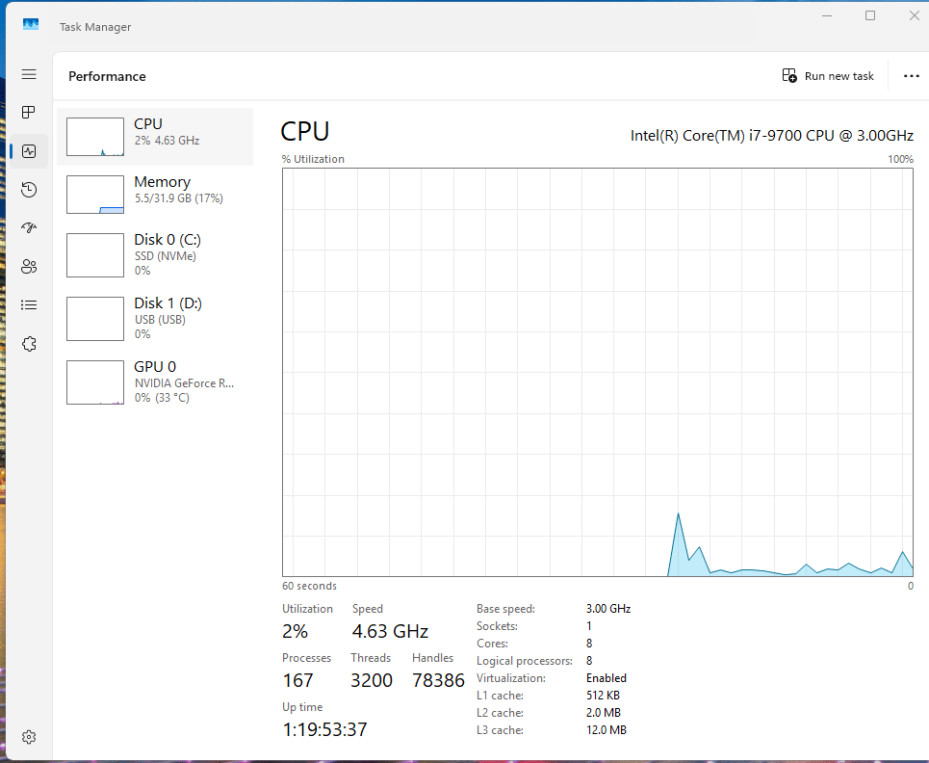Click the Handles count 78386
This screenshot has height=763, width=929.
[438, 680]
